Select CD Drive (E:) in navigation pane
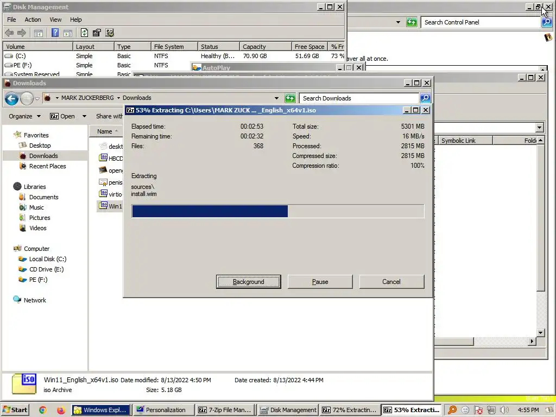This screenshot has width=556, height=417. pos(46,269)
